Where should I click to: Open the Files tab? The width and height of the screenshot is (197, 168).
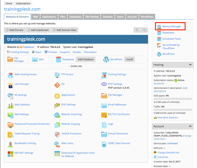tap(63, 17)
